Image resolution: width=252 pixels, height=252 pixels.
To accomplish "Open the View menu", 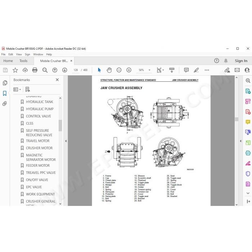I will click(x=19, y=54).
